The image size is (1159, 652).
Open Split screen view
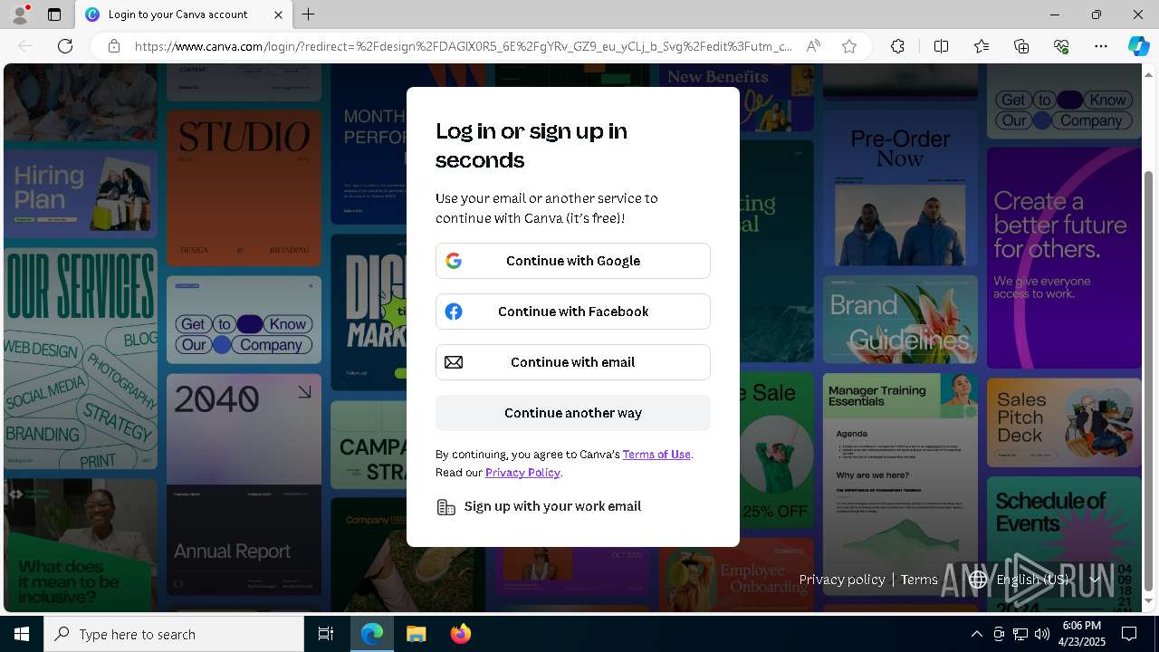[x=941, y=46]
